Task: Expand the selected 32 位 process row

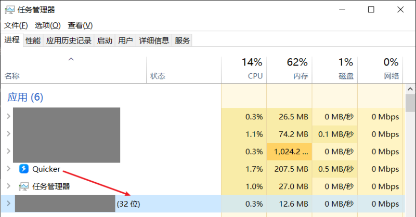Action: (8, 204)
